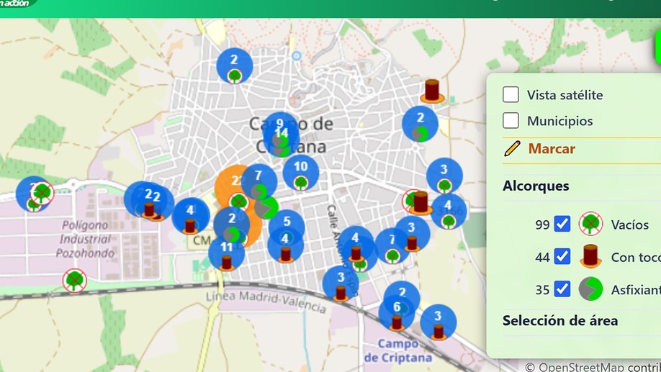Uncheck the Con tocón layer checkbox

coord(562,256)
